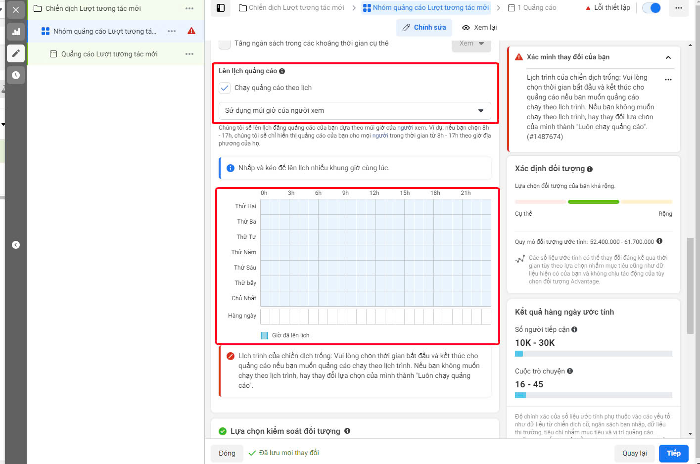
Task: Click the Số người tiếp cận progress bar
Action: tap(594, 354)
